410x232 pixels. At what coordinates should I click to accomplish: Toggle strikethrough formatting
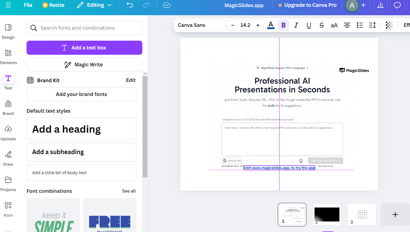[x=322, y=25]
